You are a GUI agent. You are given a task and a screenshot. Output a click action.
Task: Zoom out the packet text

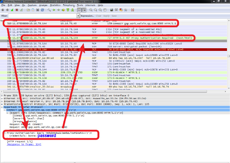[95, 10]
